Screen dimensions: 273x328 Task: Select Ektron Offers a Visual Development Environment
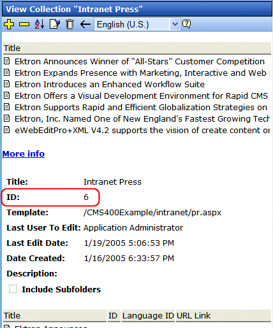click(x=141, y=96)
